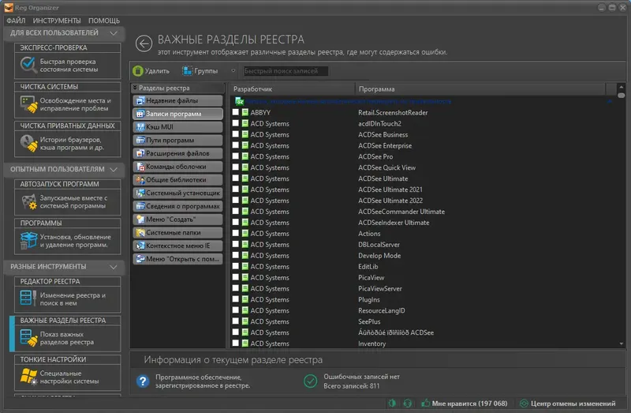Open the Тонкие настройки Windows flag icon
Screen dimensions: 631x413
[28, 377]
